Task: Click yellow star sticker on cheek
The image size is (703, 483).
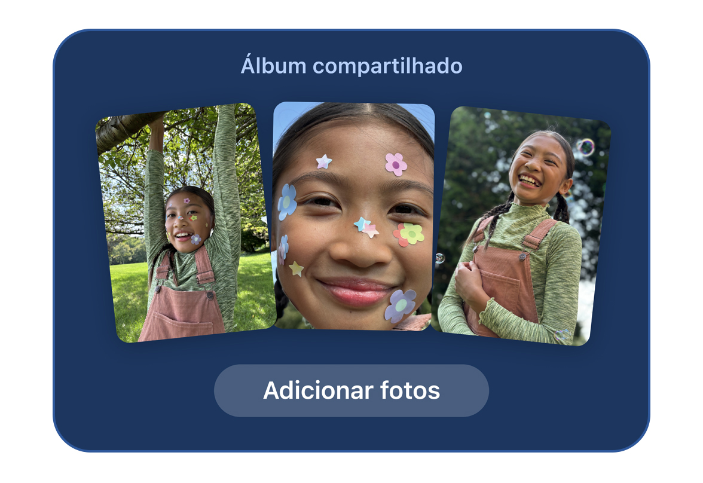Action: click(296, 268)
